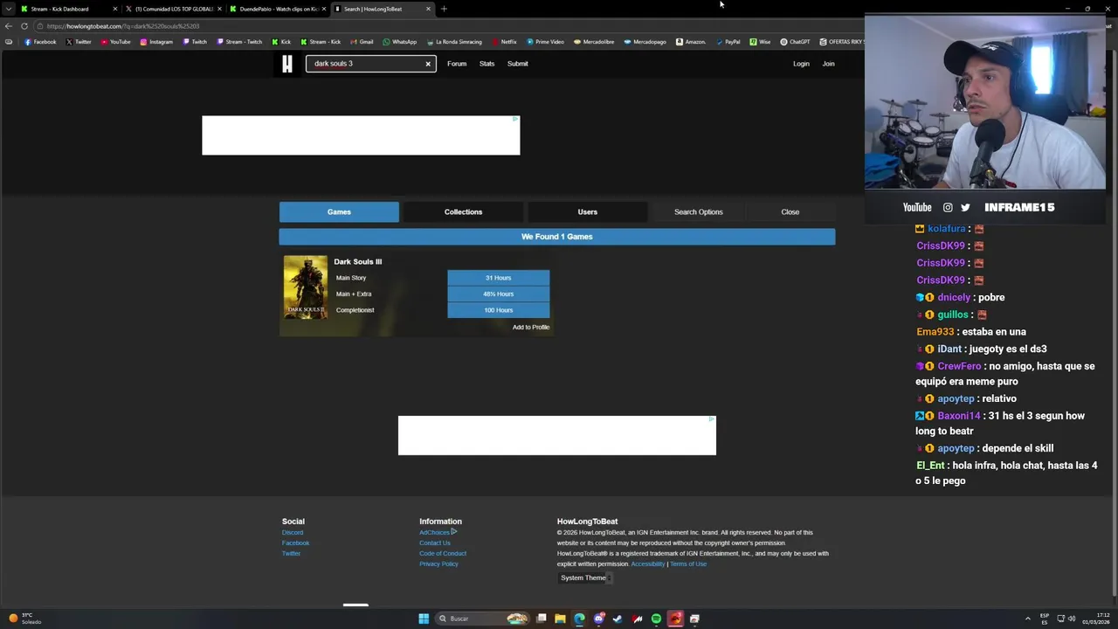Open the PayPal bookmark

728,42
